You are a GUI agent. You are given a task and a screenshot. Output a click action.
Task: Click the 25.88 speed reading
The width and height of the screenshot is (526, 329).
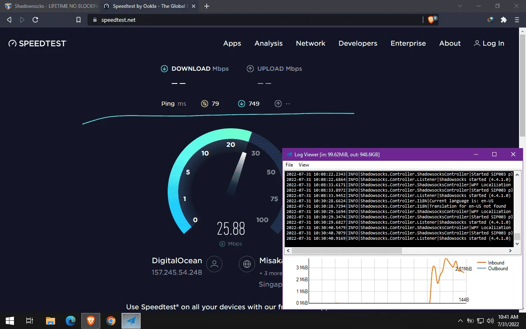(231, 228)
